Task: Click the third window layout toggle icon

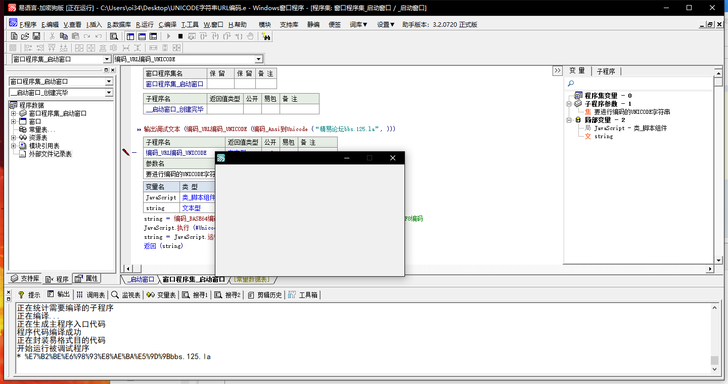Action: pos(153,36)
